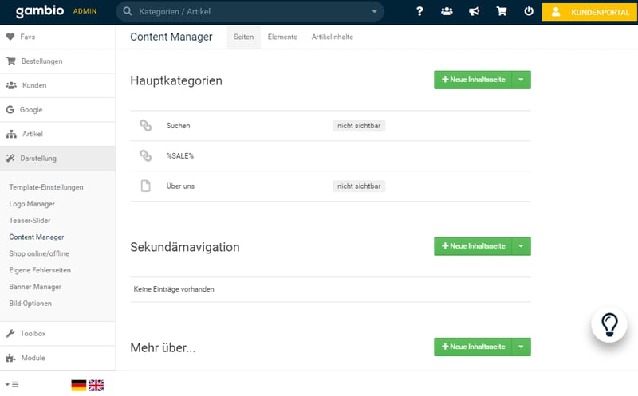Open the customers icon in top bar
The height and width of the screenshot is (396, 638).
447,12
